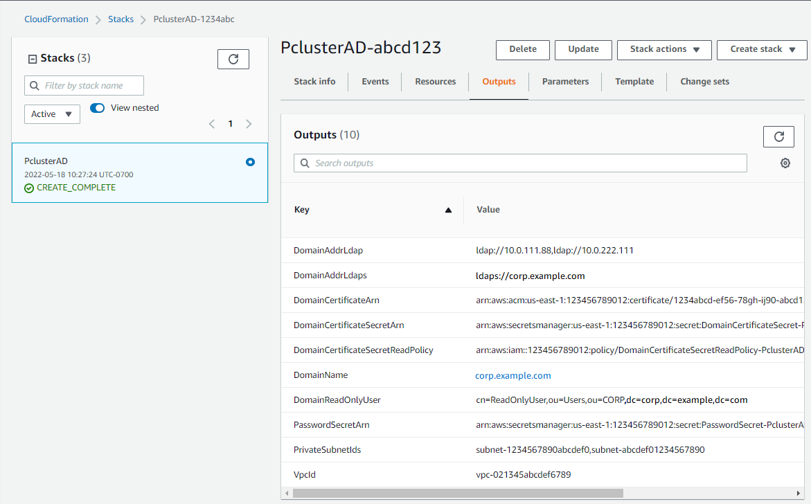Screen dimensions: 811x504
Task: Go to next page of stacks
Action: click(249, 124)
